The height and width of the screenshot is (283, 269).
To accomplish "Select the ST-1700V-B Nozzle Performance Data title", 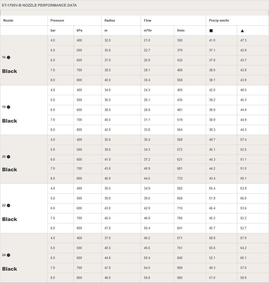I will [x=39, y=5].
